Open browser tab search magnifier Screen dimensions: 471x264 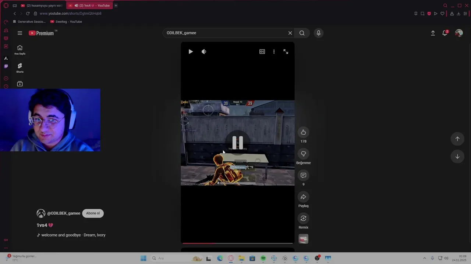[x=445, y=5]
